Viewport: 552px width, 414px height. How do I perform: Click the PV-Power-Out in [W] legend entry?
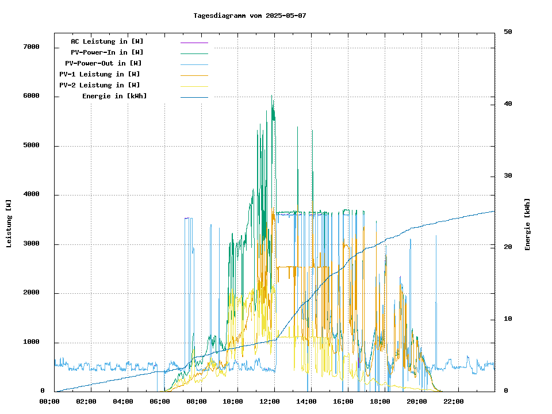click(103, 63)
